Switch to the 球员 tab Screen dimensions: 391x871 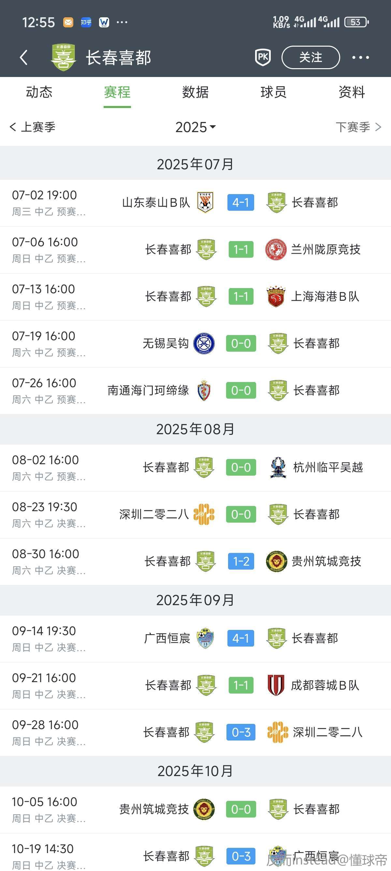click(273, 92)
